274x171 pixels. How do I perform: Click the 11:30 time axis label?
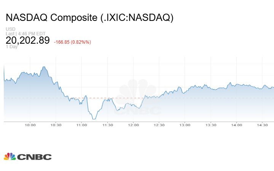[x=108, y=125]
